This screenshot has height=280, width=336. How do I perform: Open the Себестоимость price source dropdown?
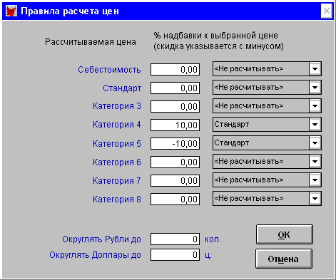pos(315,69)
